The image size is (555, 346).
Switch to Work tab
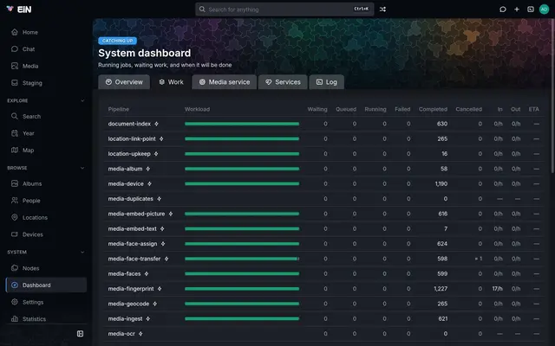tap(171, 82)
